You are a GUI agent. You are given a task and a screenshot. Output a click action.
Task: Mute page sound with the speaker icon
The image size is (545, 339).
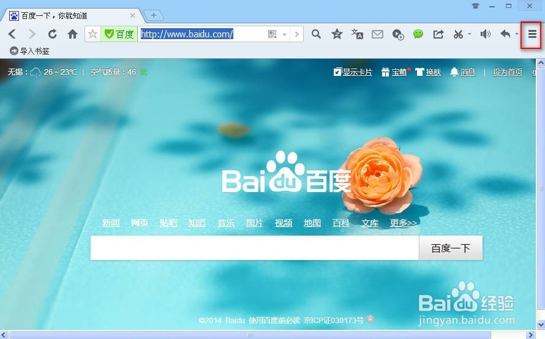485,34
